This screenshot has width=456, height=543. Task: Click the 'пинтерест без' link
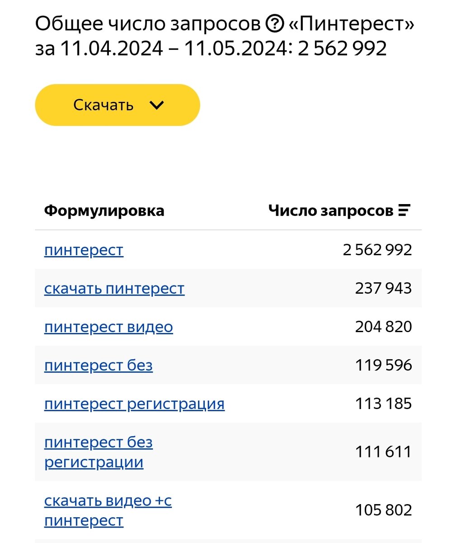(x=98, y=365)
